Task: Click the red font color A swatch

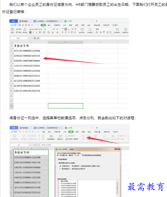Action: coord(53,32)
